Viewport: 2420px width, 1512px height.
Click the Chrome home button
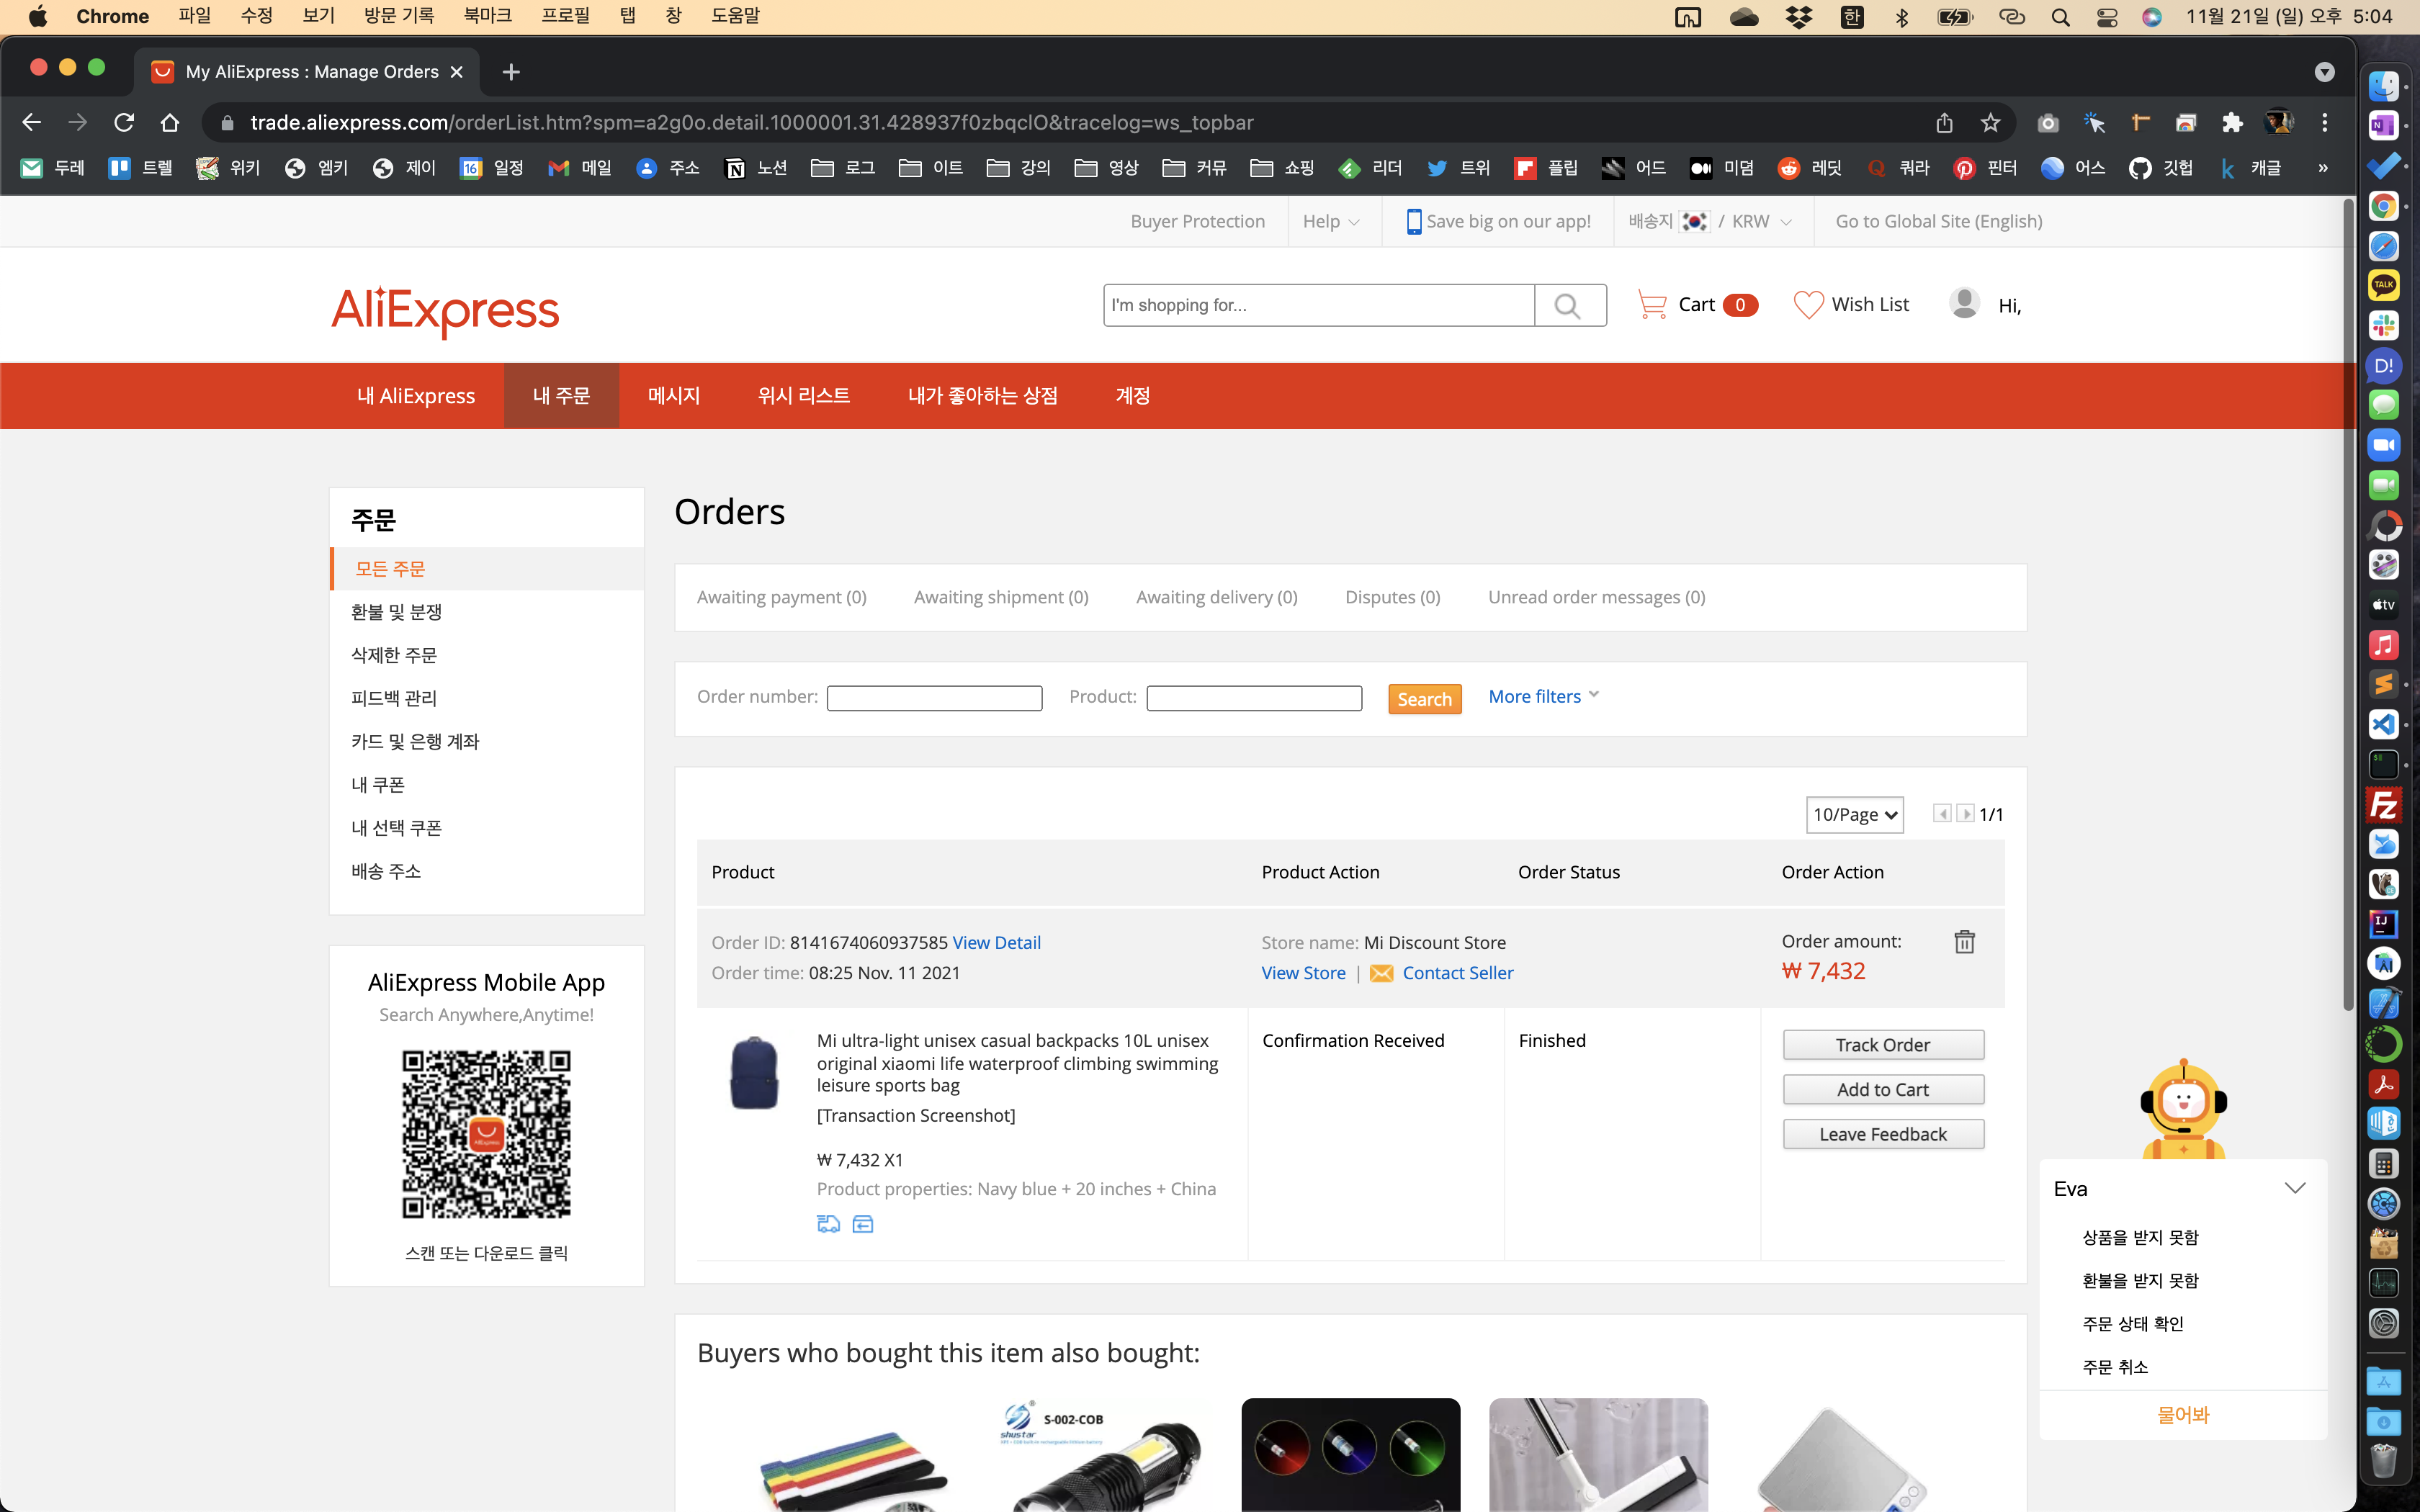[x=170, y=122]
